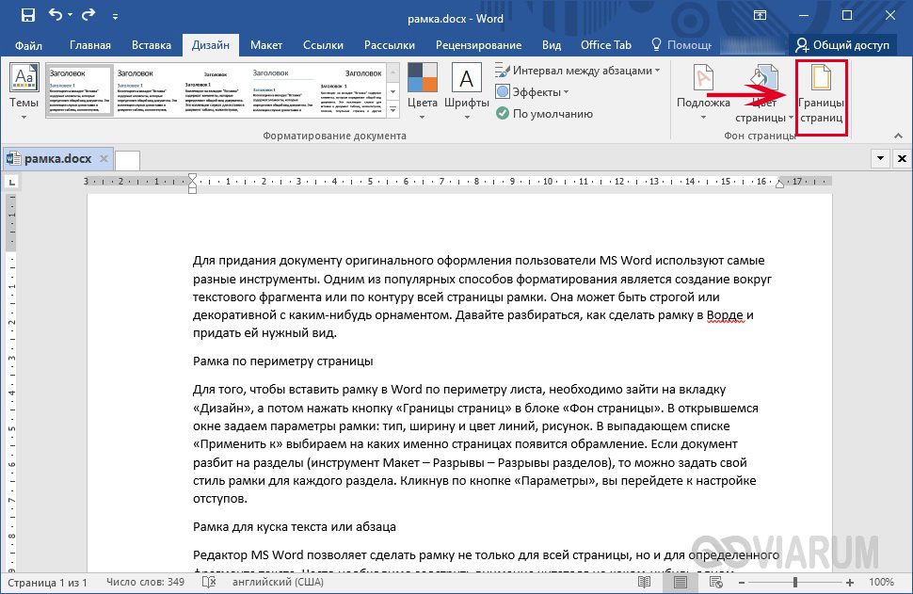This screenshot has height=594, width=913.
Task: Click По умолчанию set as default
Action: (544, 114)
